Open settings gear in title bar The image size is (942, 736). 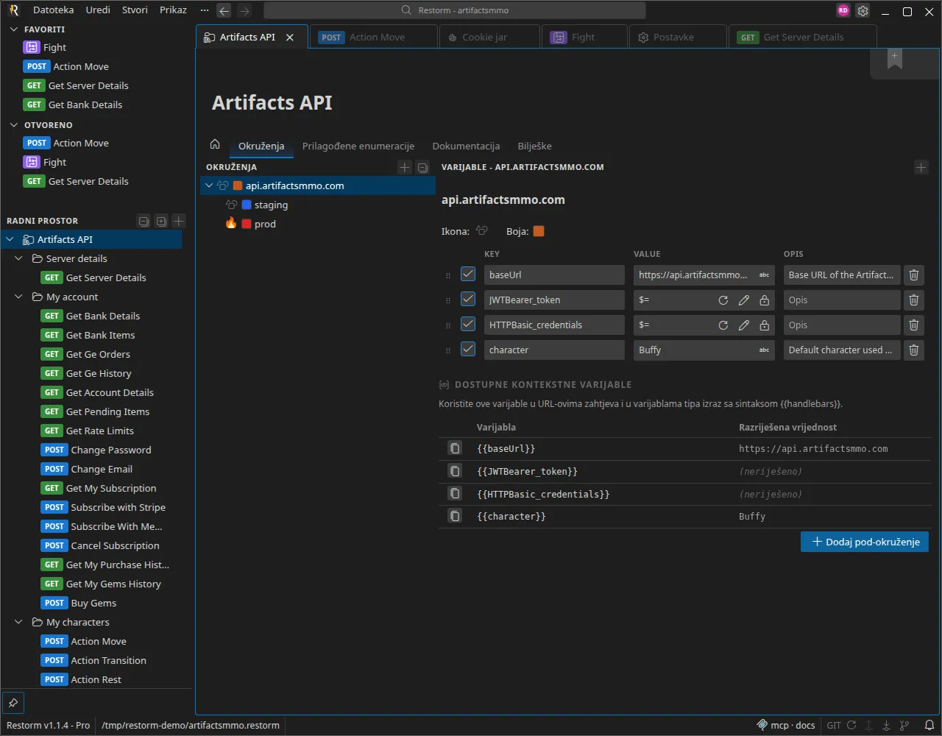(863, 11)
